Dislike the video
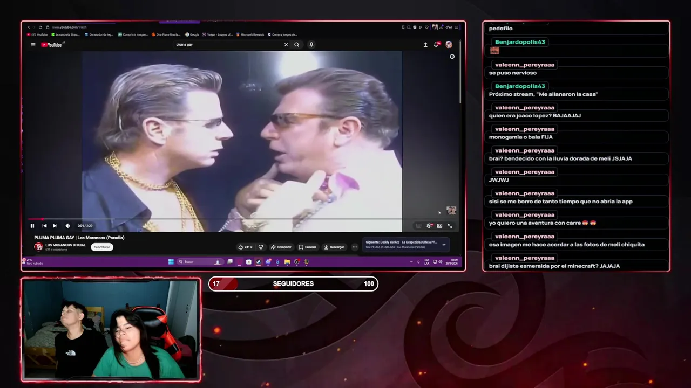691x388 pixels. pyautogui.click(x=261, y=247)
